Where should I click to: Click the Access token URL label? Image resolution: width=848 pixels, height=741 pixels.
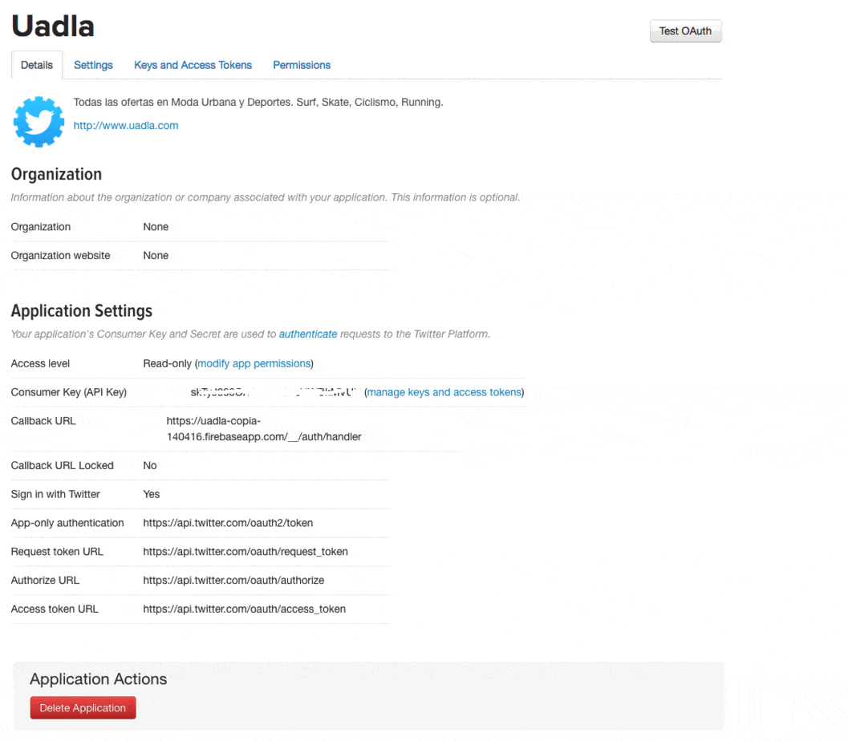click(x=55, y=609)
